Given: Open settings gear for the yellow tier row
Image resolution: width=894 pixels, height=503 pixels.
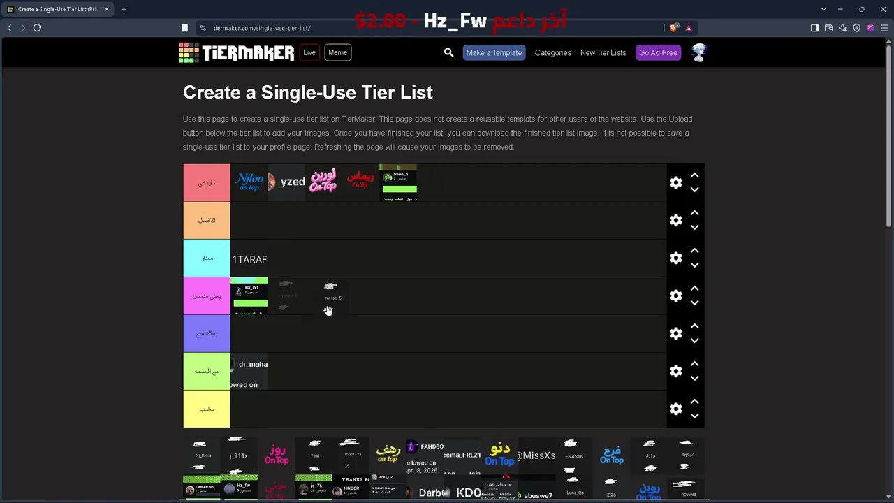Looking at the screenshot, I should pos(675,409).
